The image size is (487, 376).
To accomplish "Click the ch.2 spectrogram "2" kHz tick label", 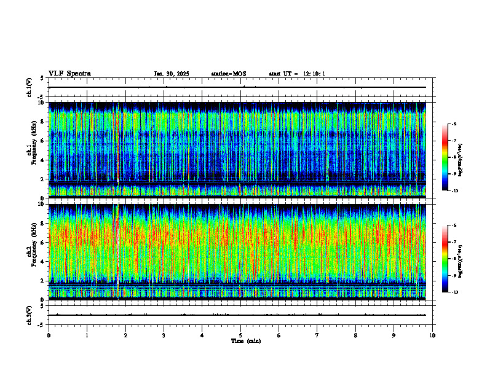I will coord(43,281).
